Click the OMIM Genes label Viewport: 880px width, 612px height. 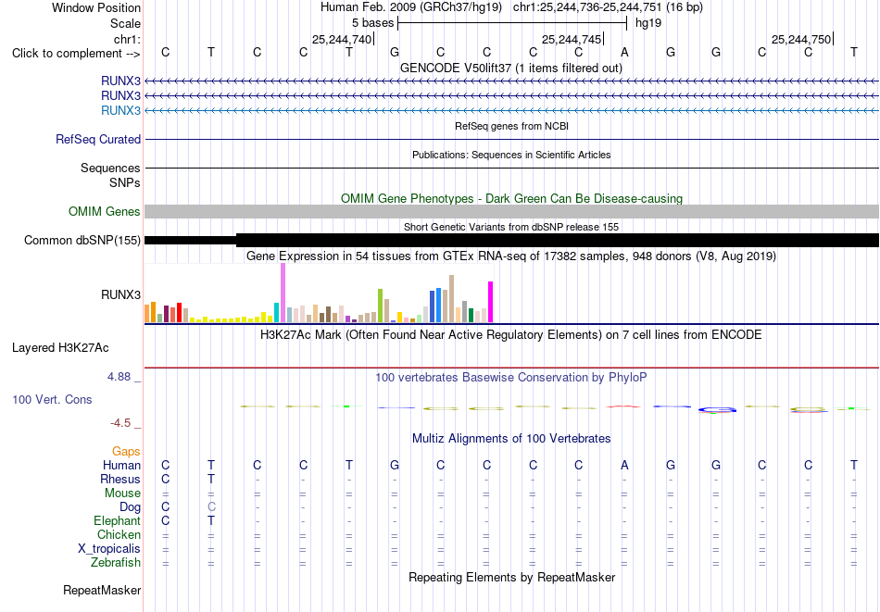105,211
